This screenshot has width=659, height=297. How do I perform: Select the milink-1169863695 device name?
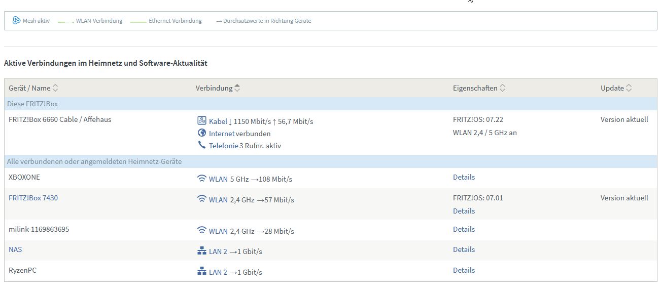click(x=39, y=229)
